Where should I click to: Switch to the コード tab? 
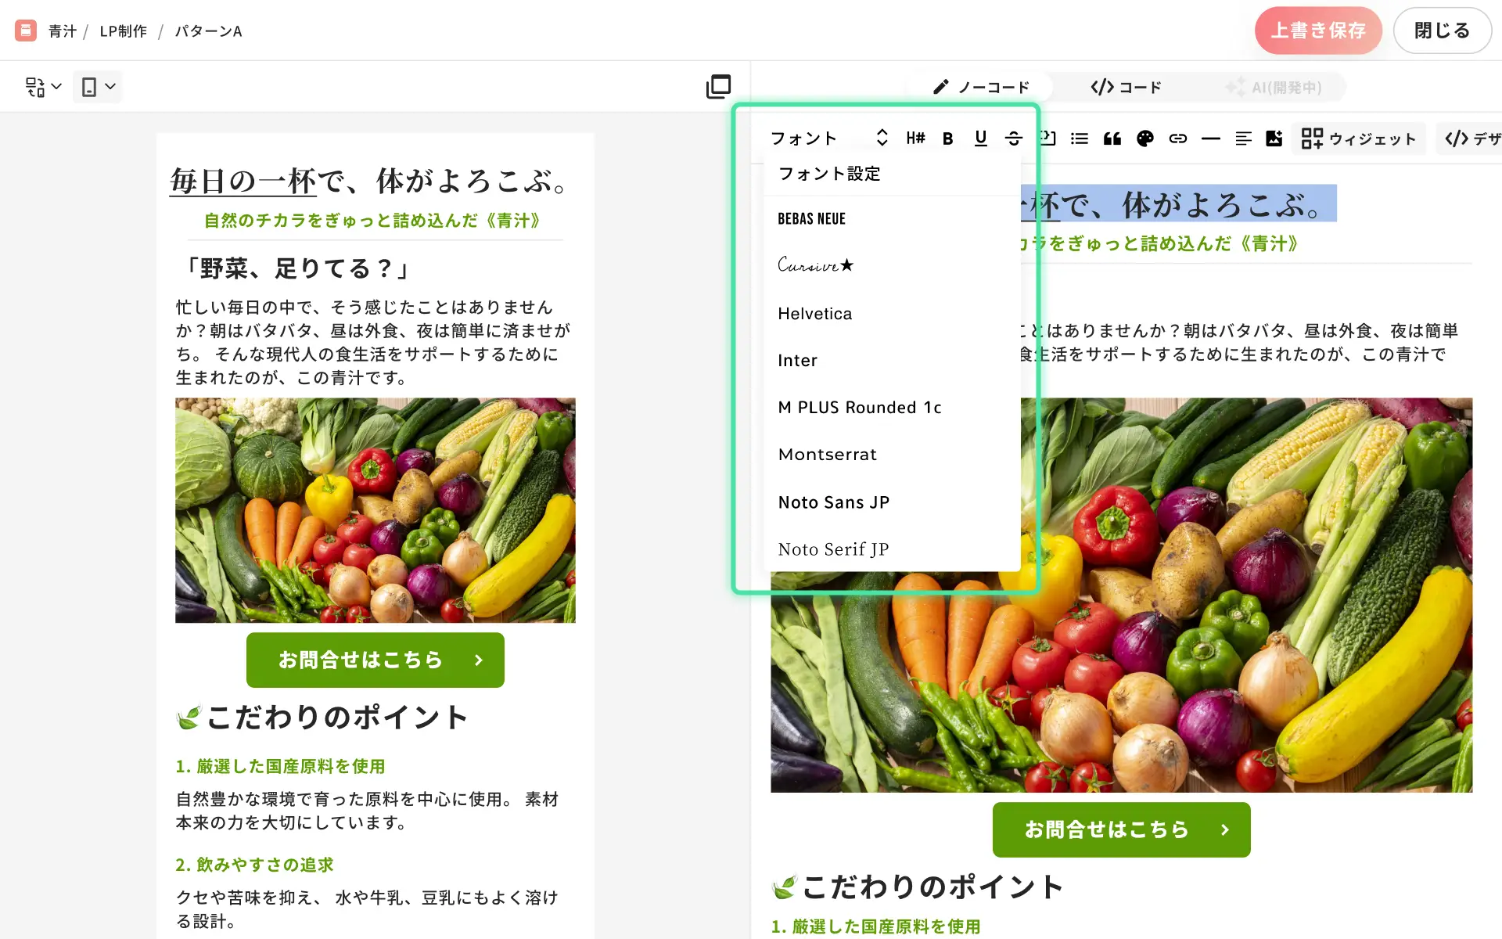[1126, 87]
